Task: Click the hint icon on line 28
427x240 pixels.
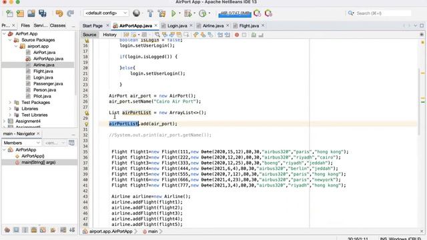Action: tap(87, 113)
